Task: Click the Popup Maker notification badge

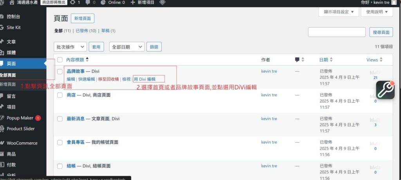Action: click(x=38, y=118)
